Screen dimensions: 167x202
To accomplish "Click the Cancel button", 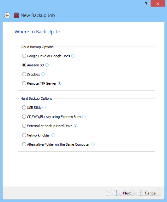I will pyautogui.click(x=151, y=193).
